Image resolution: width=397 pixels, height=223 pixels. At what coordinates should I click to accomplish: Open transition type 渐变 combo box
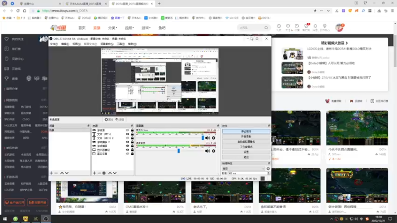[x=243, y=168]
